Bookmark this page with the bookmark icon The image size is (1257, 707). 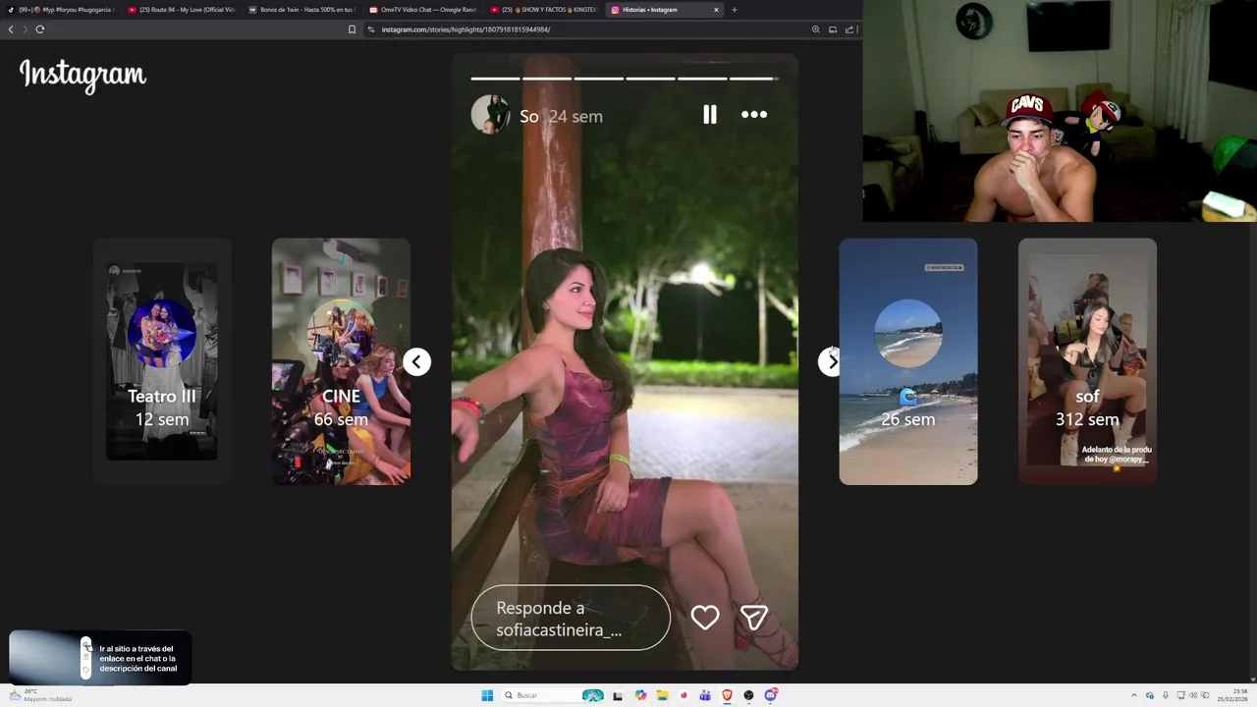[x=352, y=29]
